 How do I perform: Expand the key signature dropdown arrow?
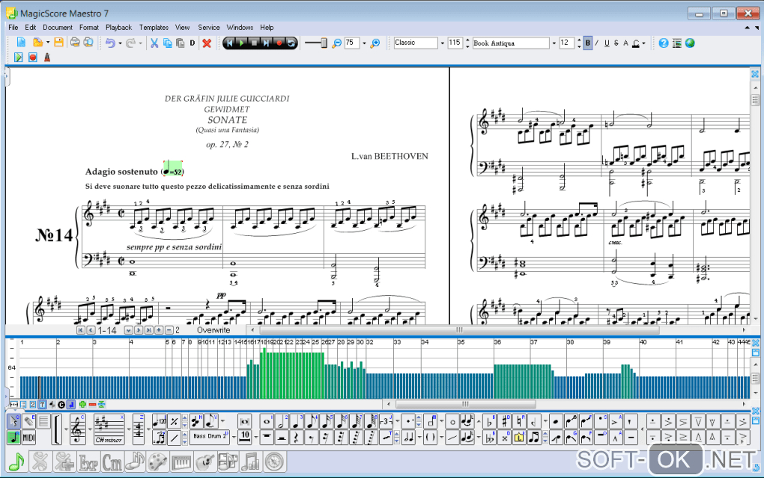click(129, 429)
